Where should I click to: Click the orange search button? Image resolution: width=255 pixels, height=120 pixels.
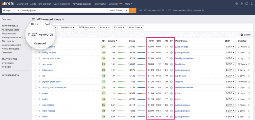(x=133, y=10)
